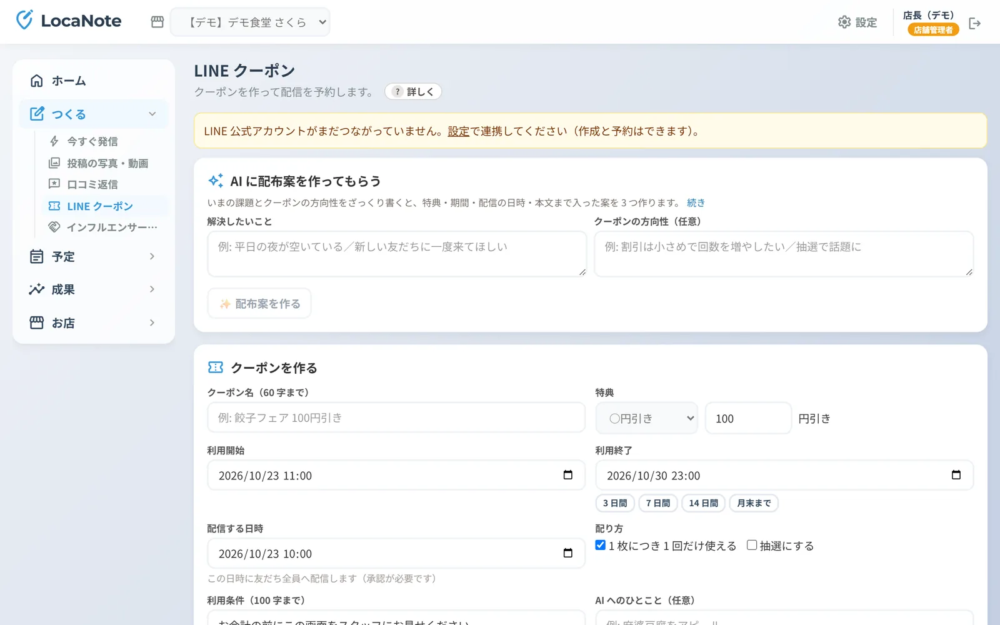Open the 利用開始 calendar picker icon
The image size is (1000, 625).
(x=567, y=475)
